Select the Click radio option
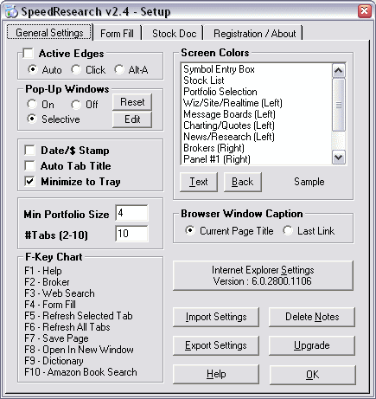376x399 pixels. [76, 69]
